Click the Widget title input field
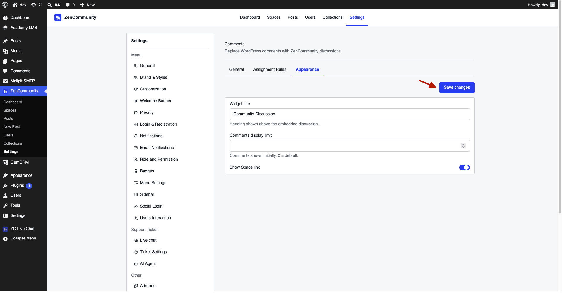The image size is (562, 298). (349, 114)
